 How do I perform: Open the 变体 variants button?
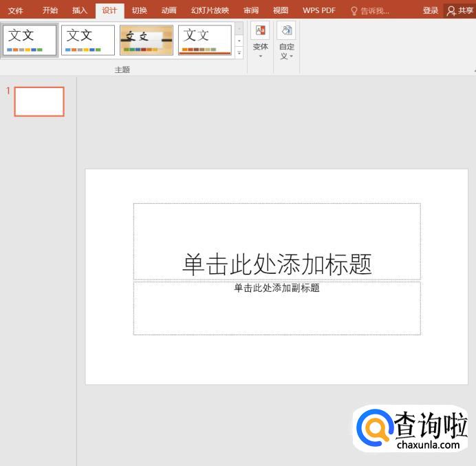(260, 40)
